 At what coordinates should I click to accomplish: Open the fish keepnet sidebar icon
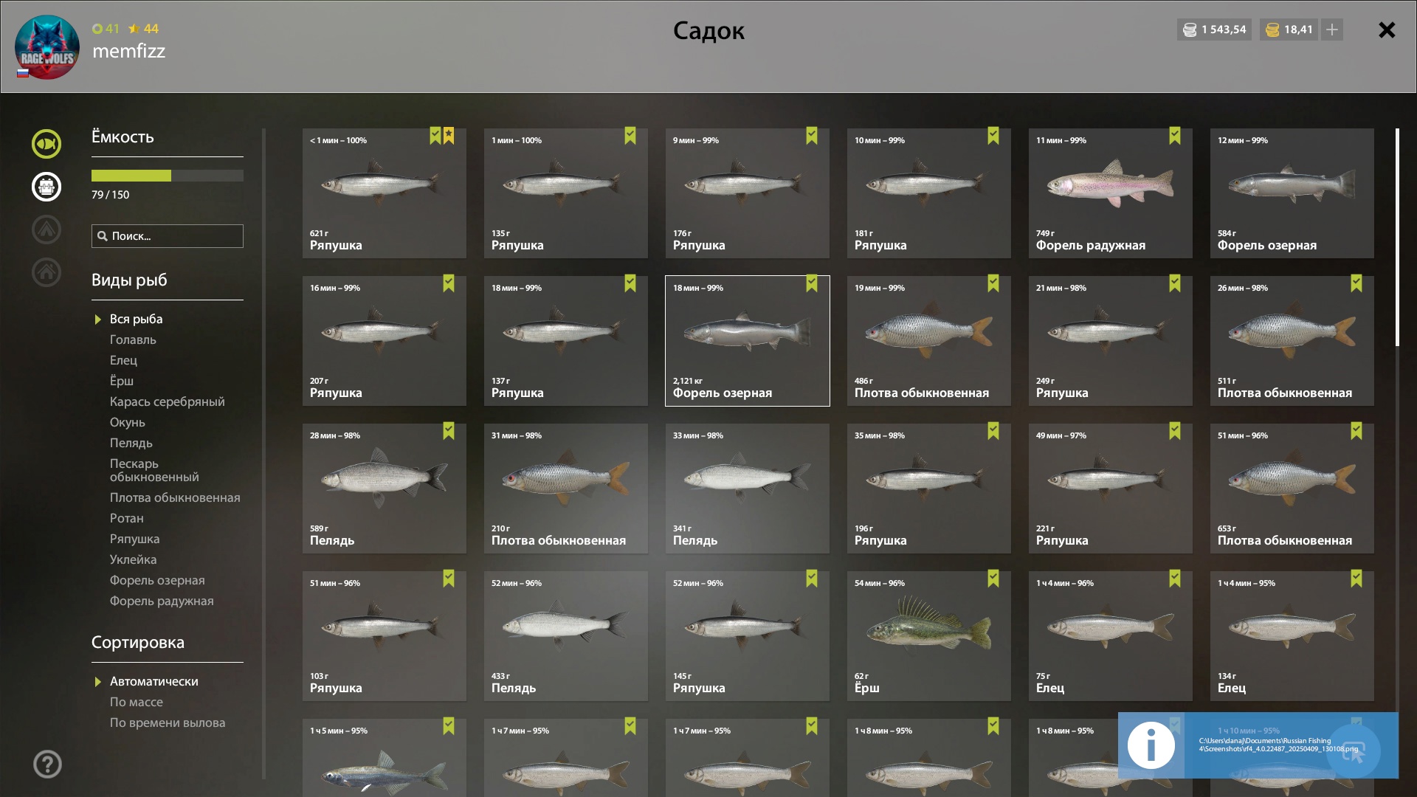coord(46,144)
